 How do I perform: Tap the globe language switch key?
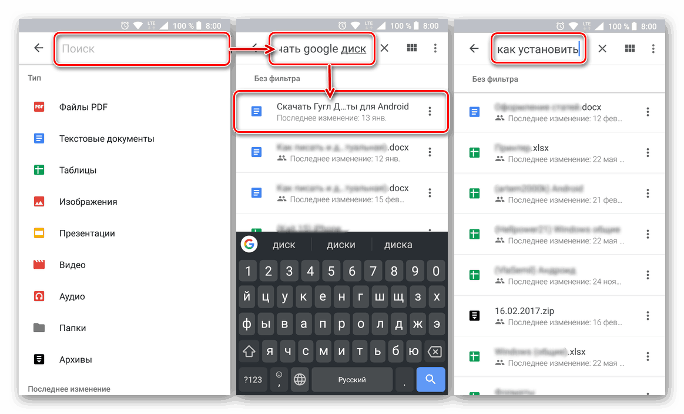[299, 379]
